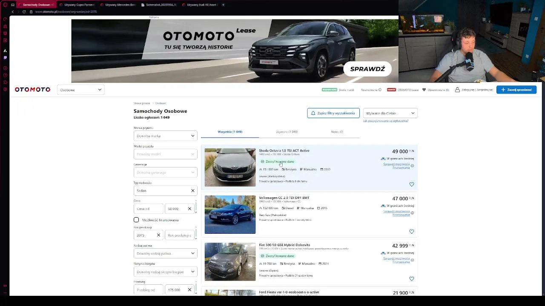Open the OTOMOTO Lease header link
Screen dimensions: 545x306
click(408, 90)
